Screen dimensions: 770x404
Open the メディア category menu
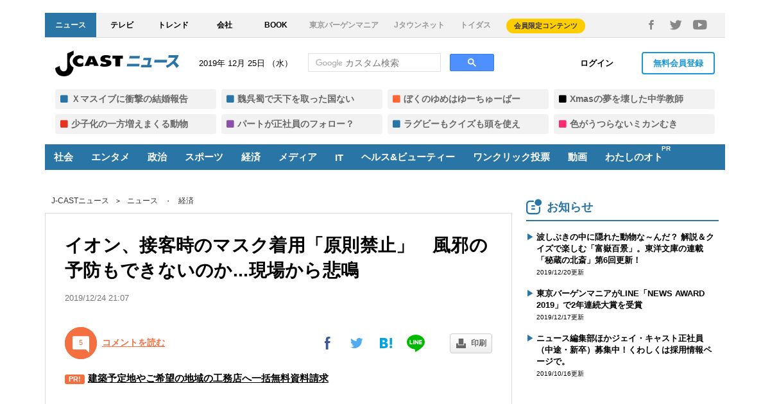(298, 157)
